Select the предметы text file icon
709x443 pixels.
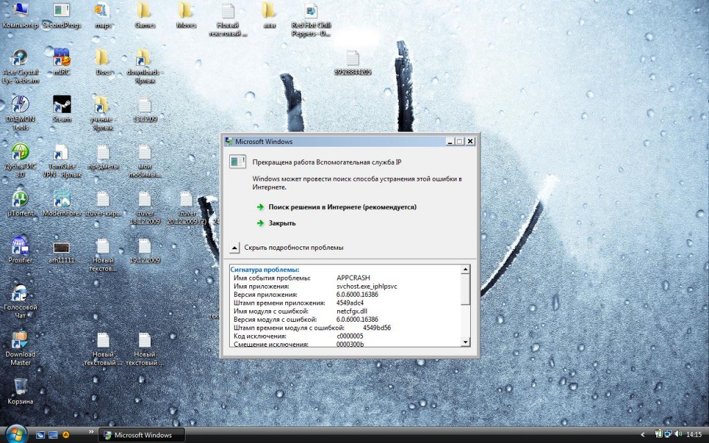tap(103, 156)
